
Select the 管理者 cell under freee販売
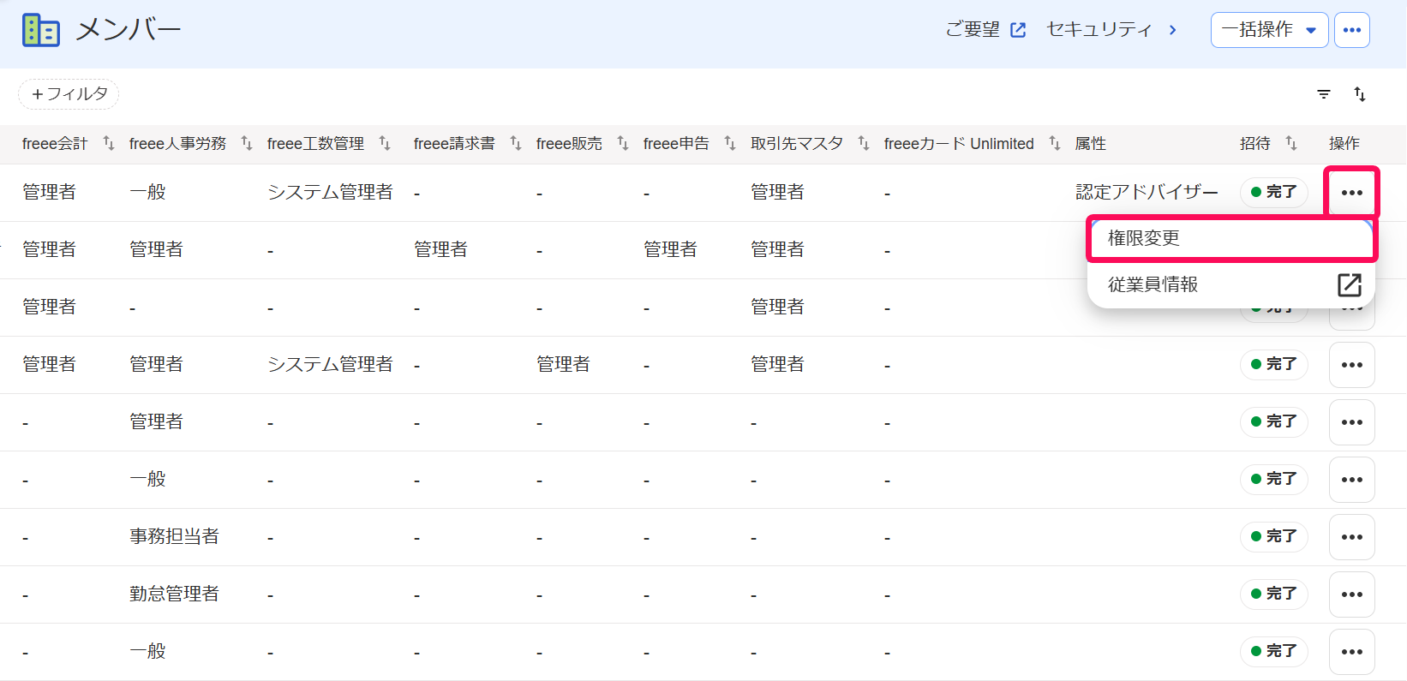563,364
